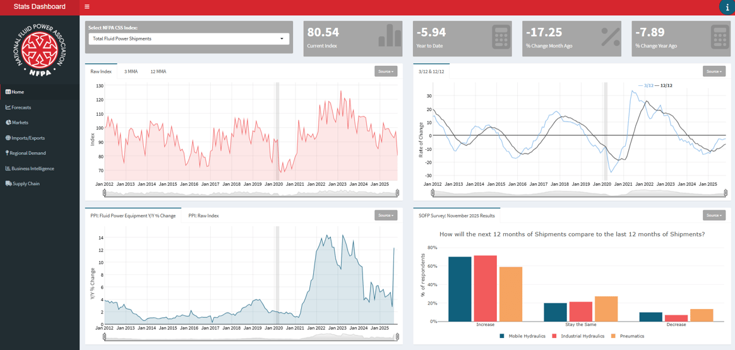The width and height of the screenshot is (735, 350).
Task: Click the bar chart icon on Current Index card
Action: tap(390, 37)
